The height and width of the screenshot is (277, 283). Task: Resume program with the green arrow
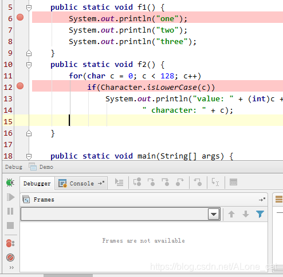[x=10, y=197]
